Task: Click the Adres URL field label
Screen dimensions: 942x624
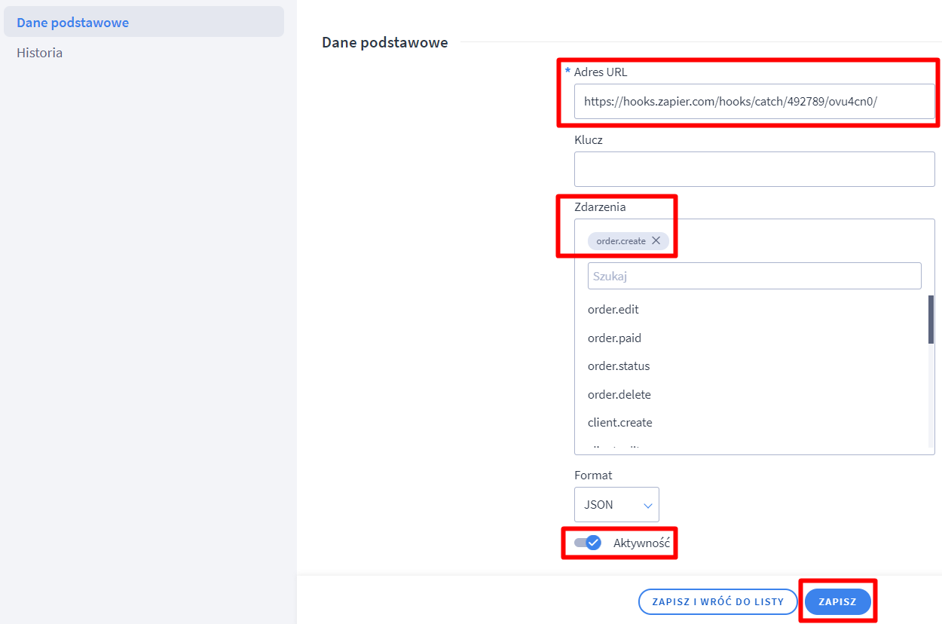Action: [x=601, y=72]
